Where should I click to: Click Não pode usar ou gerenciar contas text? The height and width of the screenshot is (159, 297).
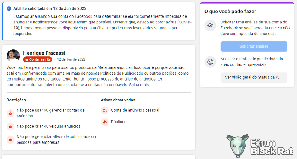coord(50,113)
